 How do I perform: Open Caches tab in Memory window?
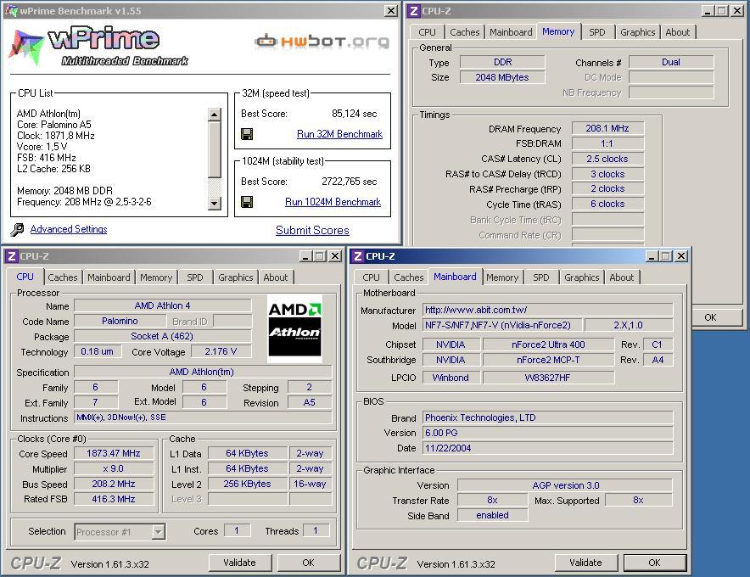[x=464, y=32]
